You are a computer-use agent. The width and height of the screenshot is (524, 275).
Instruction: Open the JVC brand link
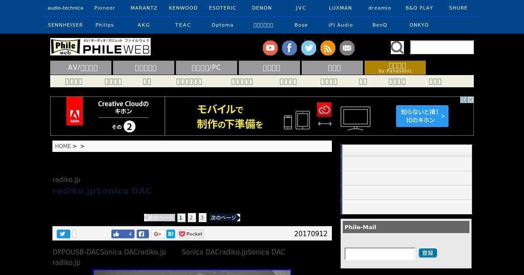(301, 8)
